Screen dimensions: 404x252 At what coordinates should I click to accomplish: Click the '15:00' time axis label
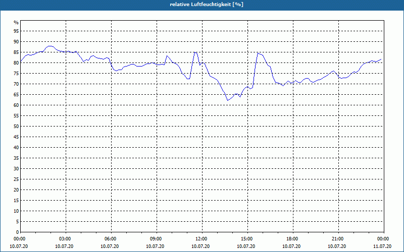[247, 239]
